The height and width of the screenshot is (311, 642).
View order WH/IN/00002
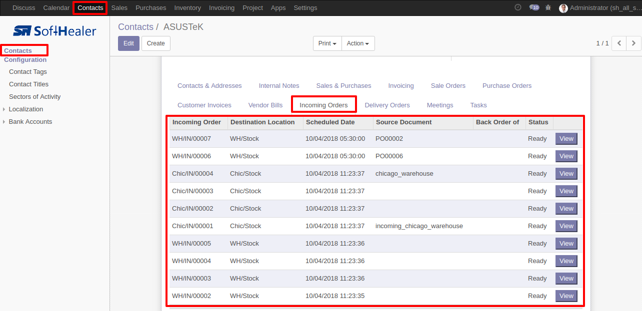click(566, 296)
